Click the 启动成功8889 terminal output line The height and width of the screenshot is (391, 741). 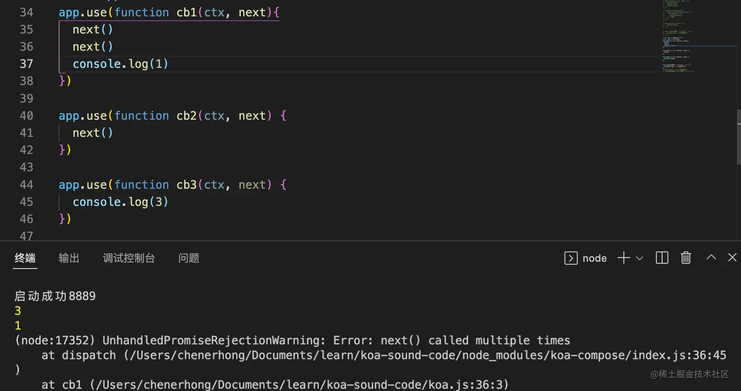[55, 296]
